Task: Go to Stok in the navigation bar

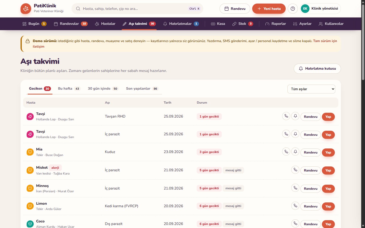Action: point(243,24)
